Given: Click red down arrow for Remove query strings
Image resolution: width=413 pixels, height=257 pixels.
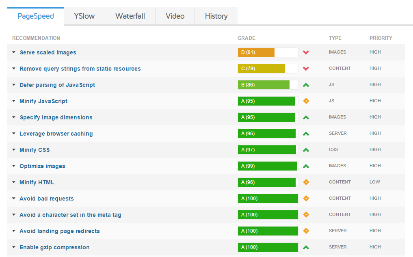Looking at the screenshot, I should [x=306, y=69].
